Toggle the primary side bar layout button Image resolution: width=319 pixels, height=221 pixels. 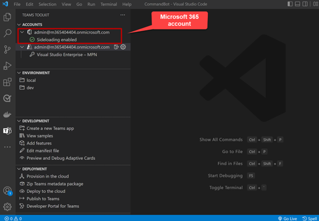point(290,4)
